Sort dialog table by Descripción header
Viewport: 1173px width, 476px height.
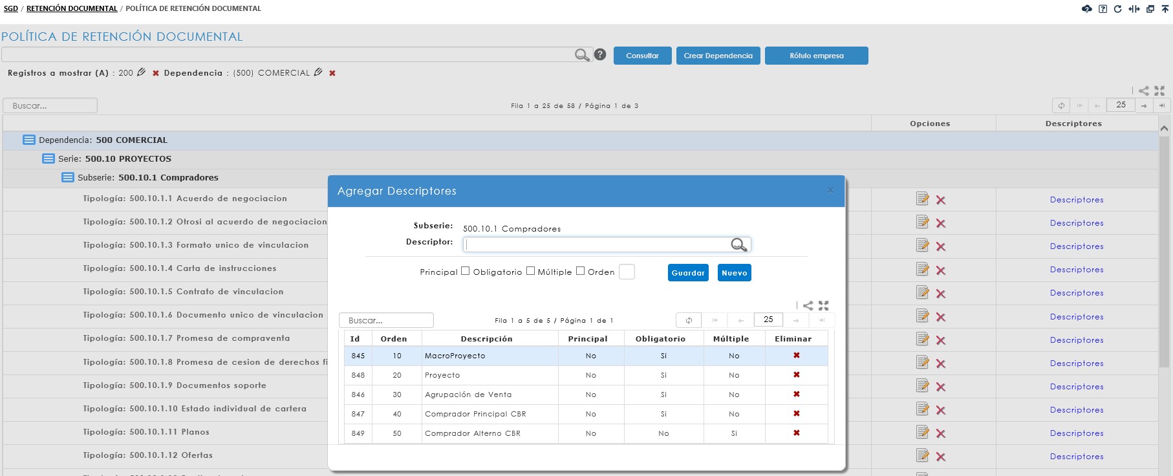click(486, 339)
